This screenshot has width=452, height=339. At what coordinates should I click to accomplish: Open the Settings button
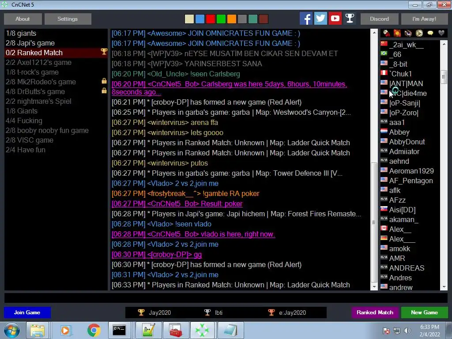(68, 19)
